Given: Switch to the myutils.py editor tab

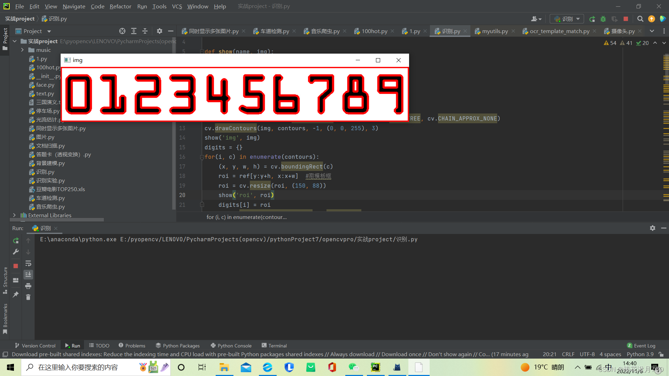Looking at the screenshot, I should pyautogui.click(x=495, y=31).
